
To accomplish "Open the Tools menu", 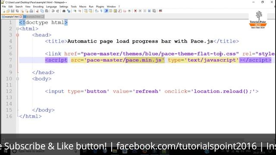I will (x=74, y=6).
